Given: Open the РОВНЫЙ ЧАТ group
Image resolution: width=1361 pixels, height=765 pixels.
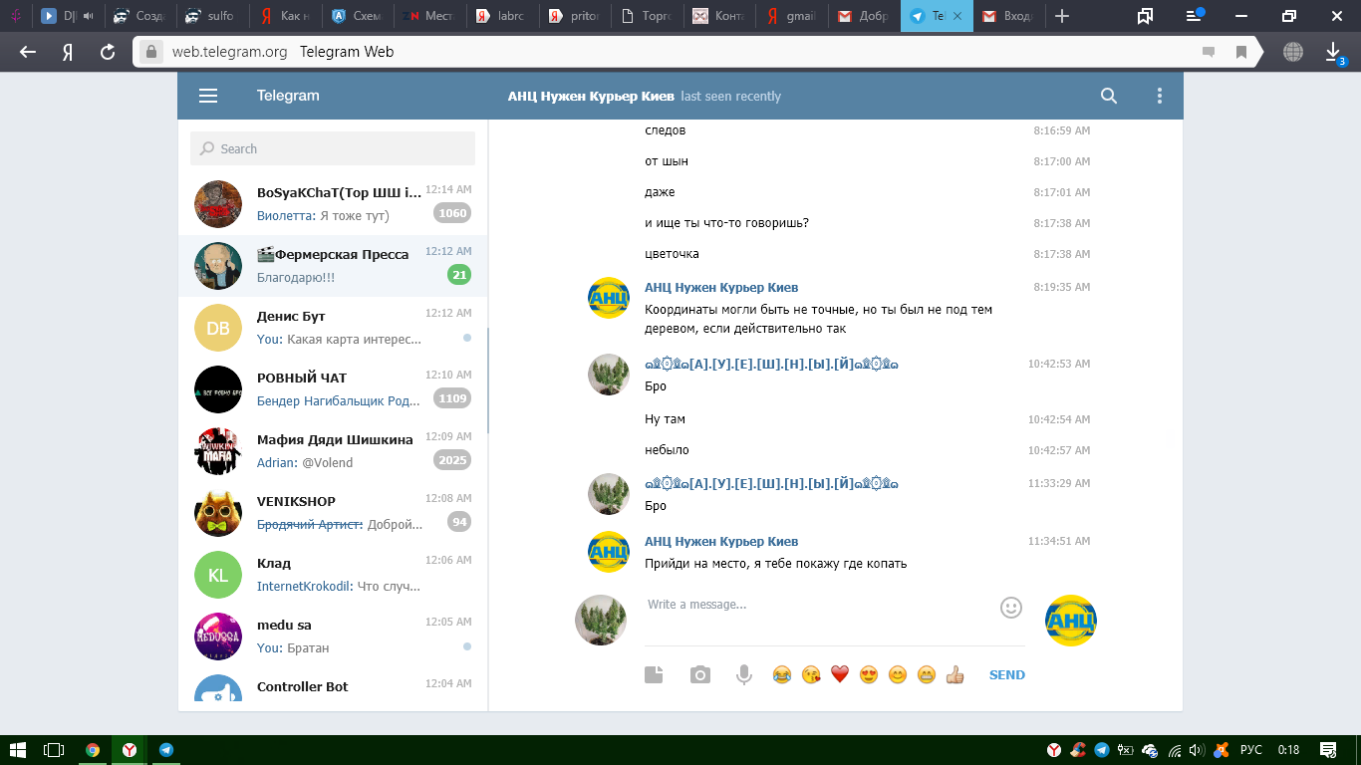Looking at the screenshot, I should coord(333,388).
